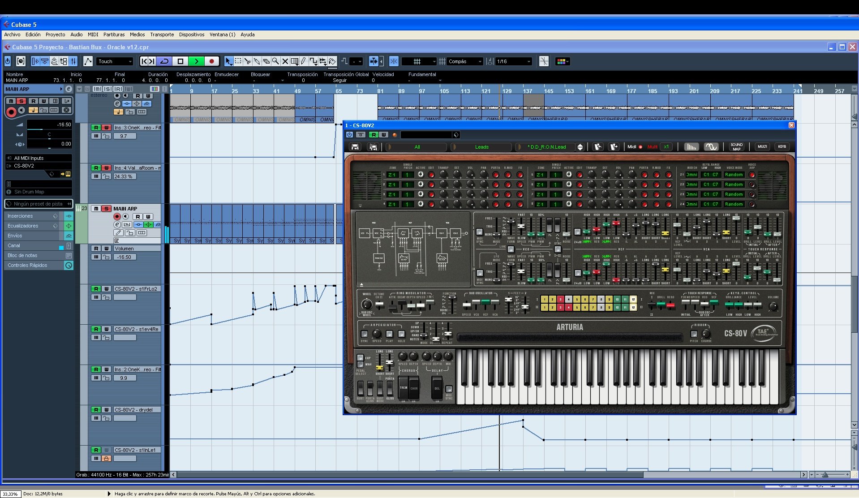Viewport: 859px width, 498px height.
Task: Select the Draw pencil tool
Action: [304, 61]
